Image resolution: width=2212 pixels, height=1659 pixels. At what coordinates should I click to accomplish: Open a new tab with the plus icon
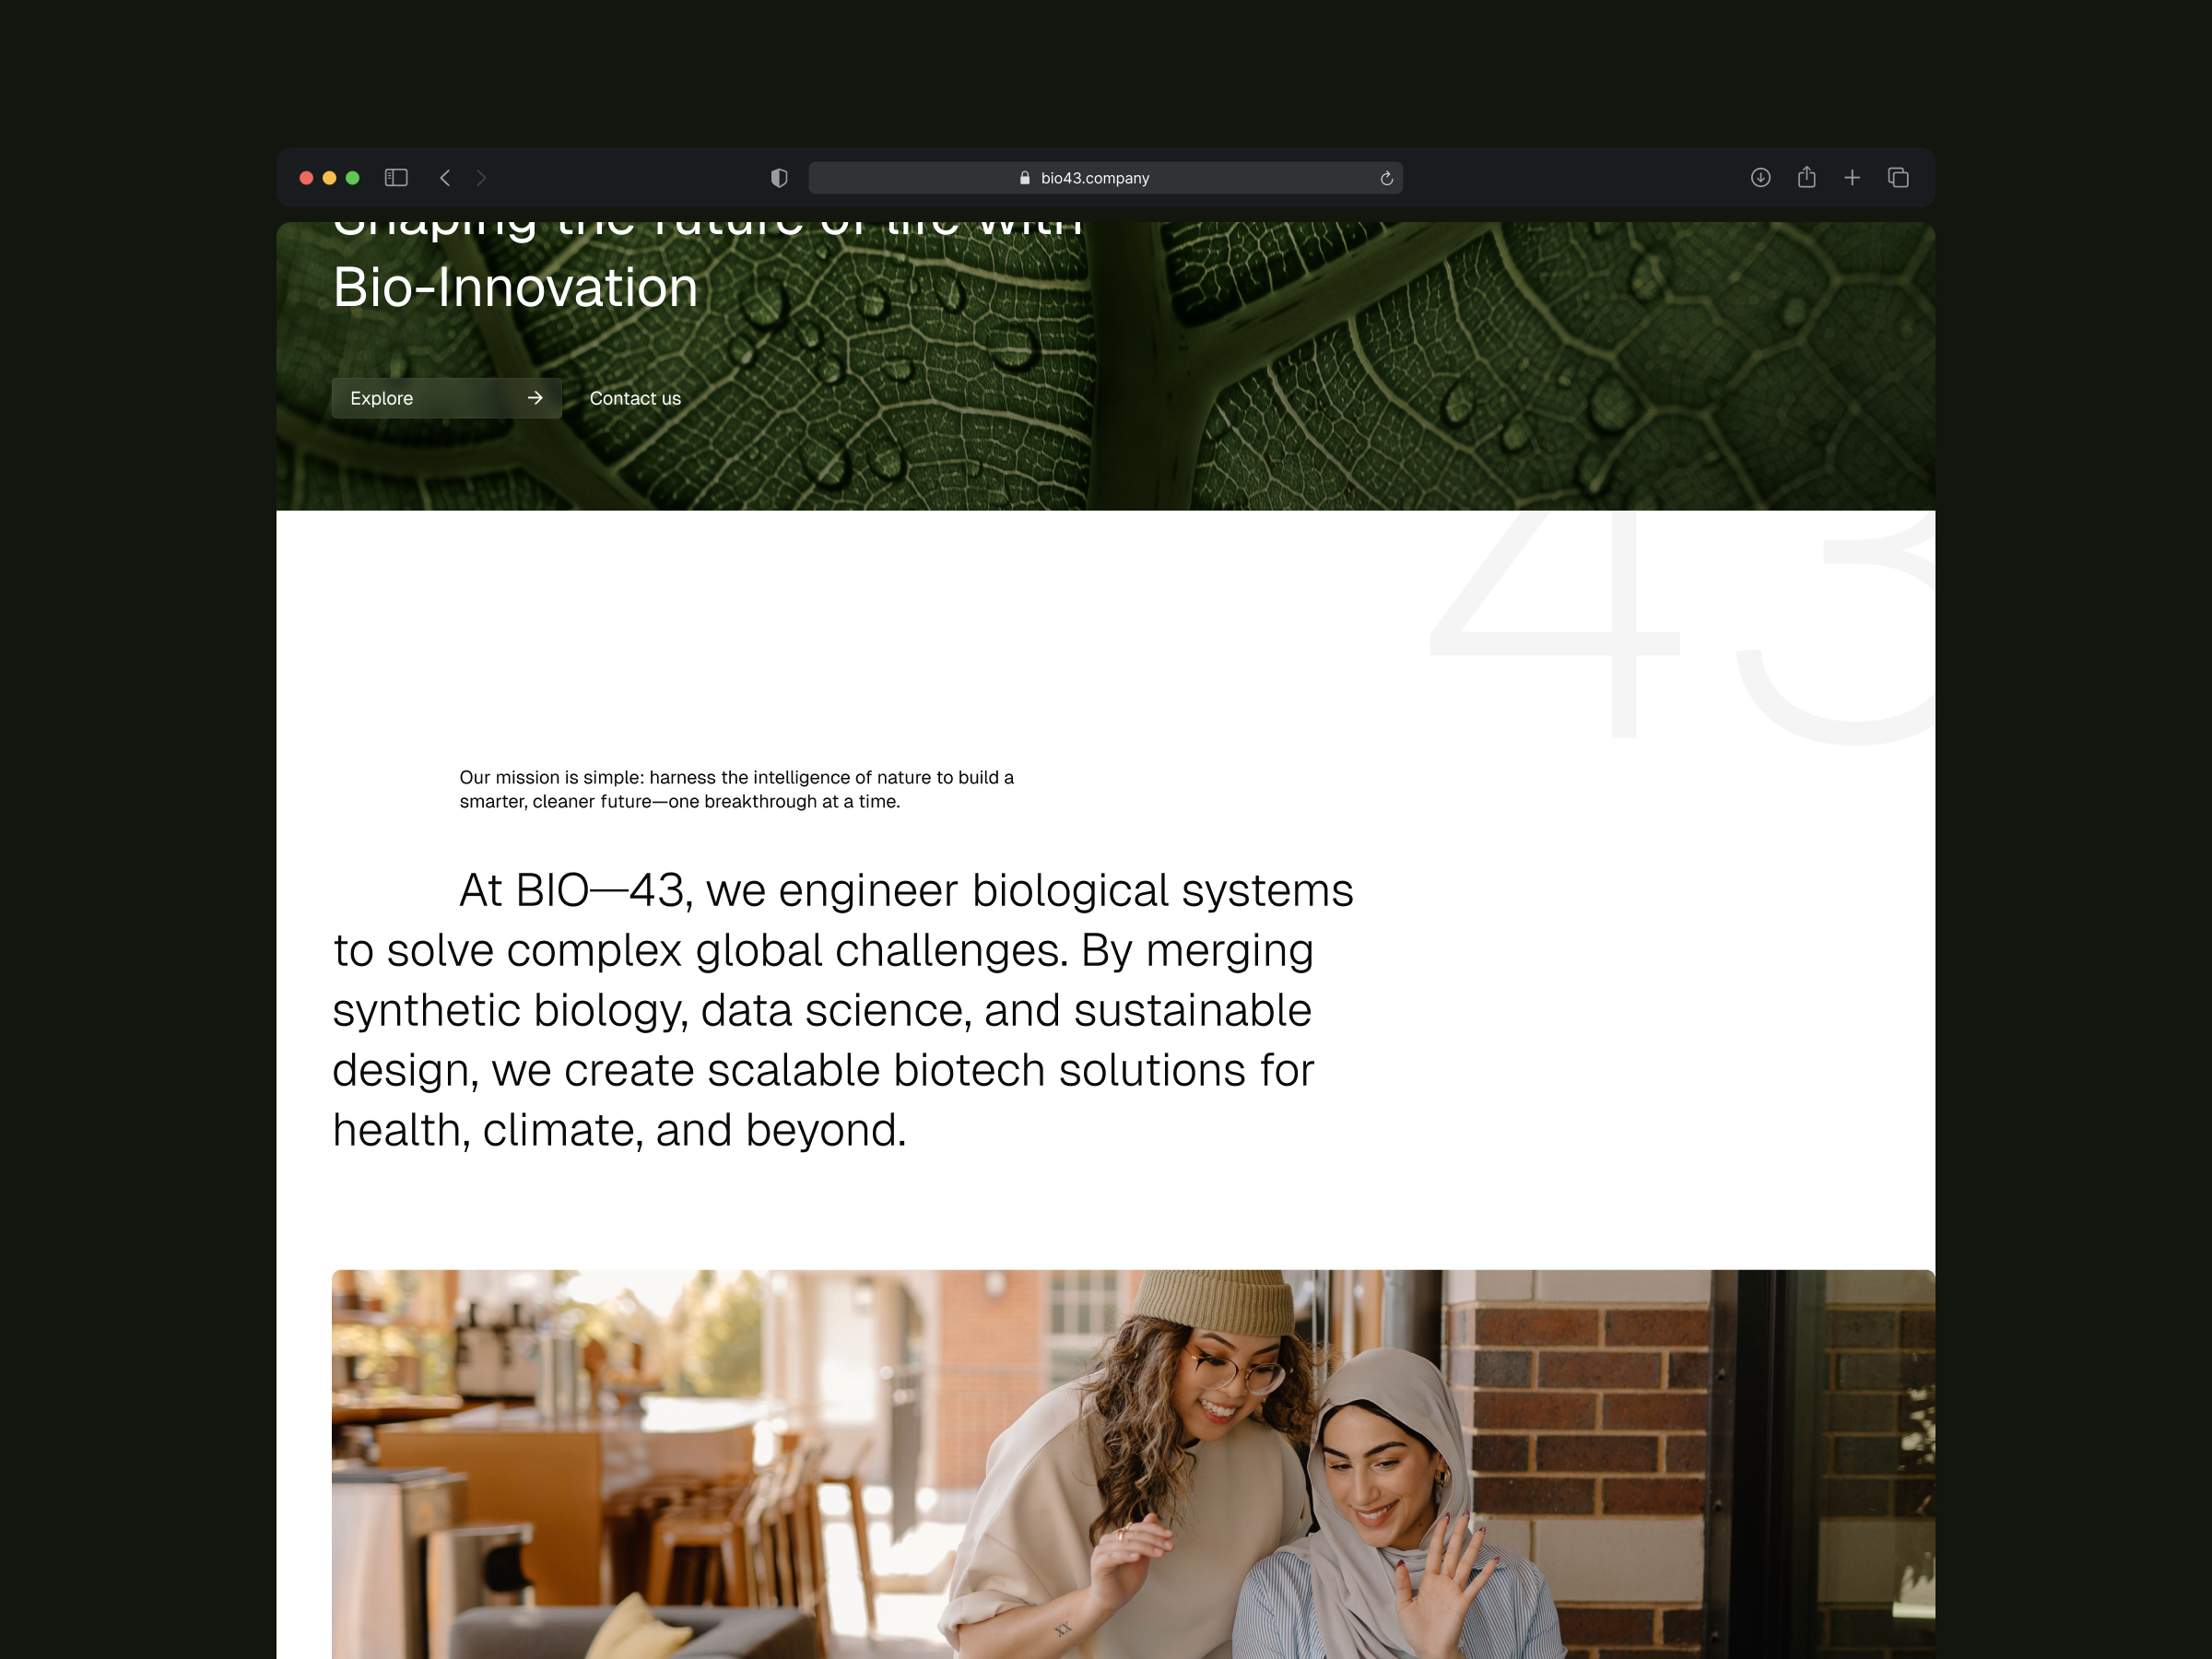(1852, 177)
